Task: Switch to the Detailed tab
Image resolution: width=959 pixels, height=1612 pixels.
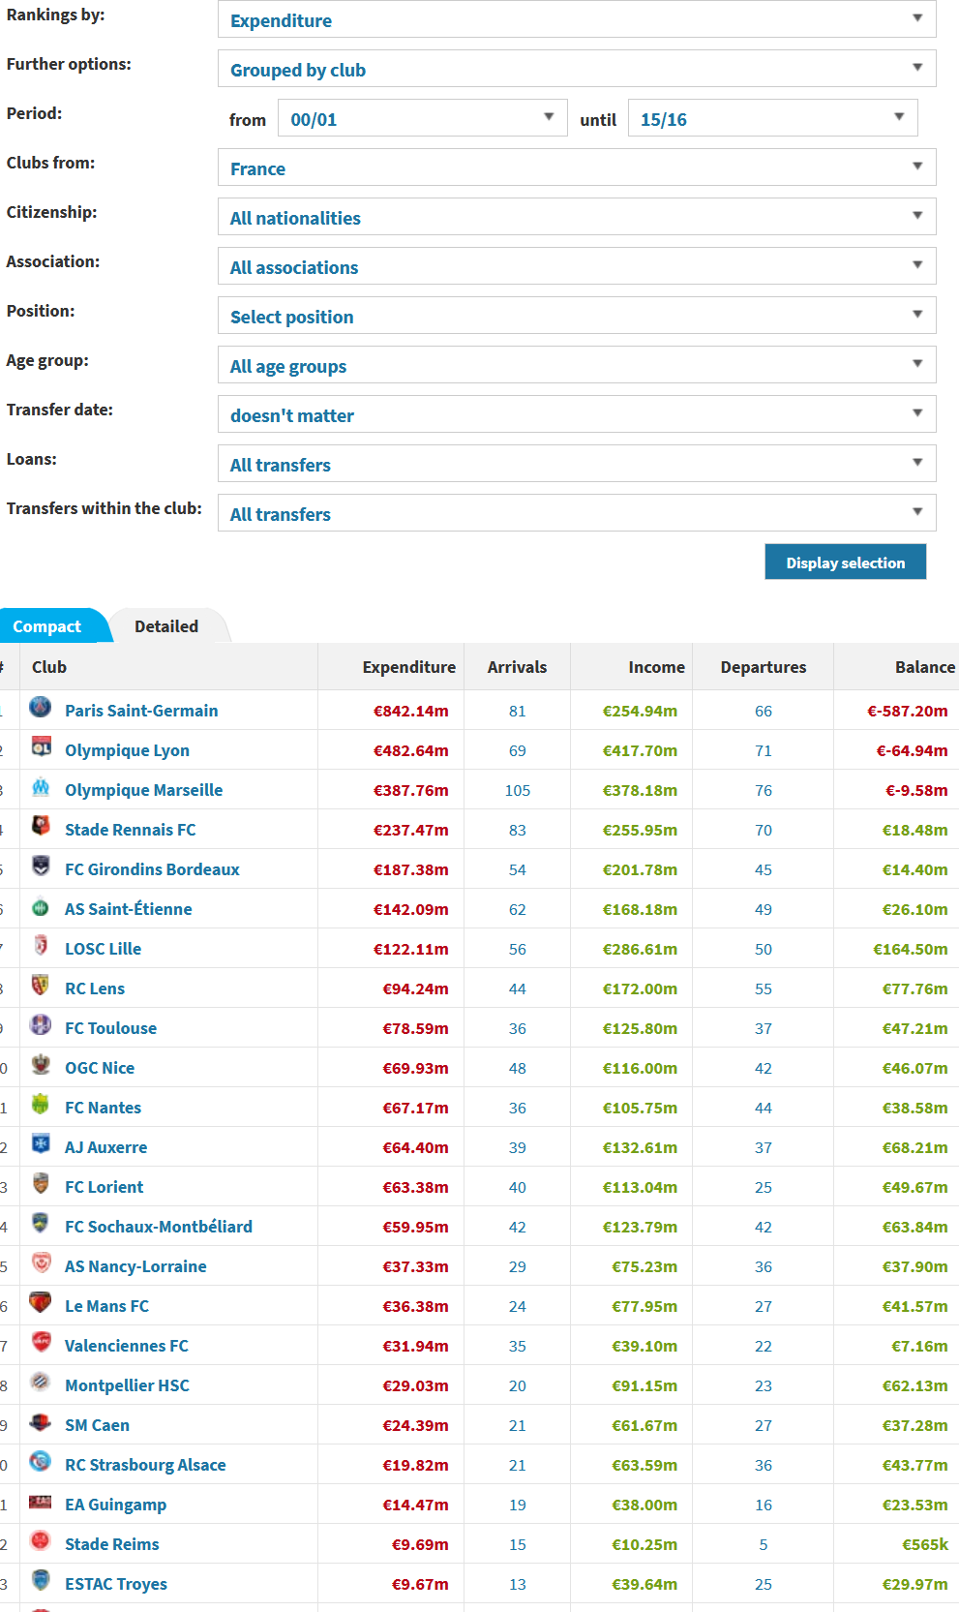Action: [x=166, y=626]
